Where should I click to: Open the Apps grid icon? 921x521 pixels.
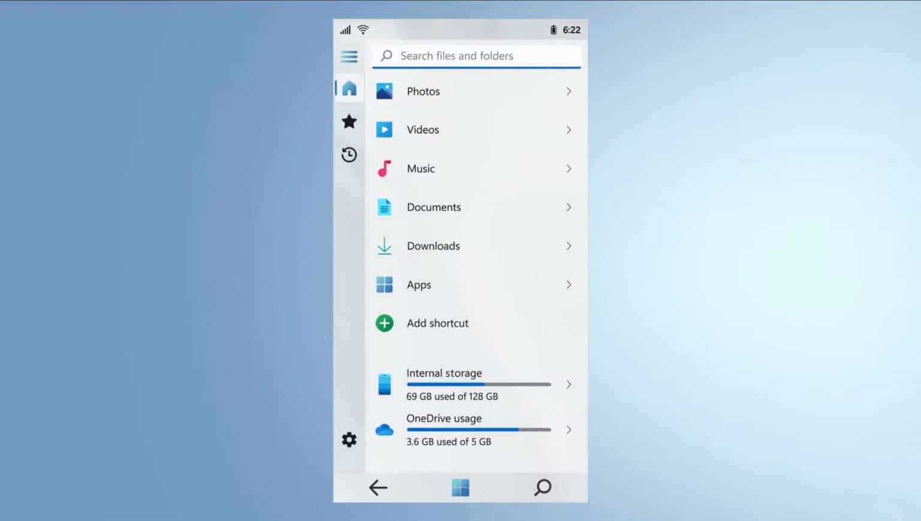click(x=384, y=285)
